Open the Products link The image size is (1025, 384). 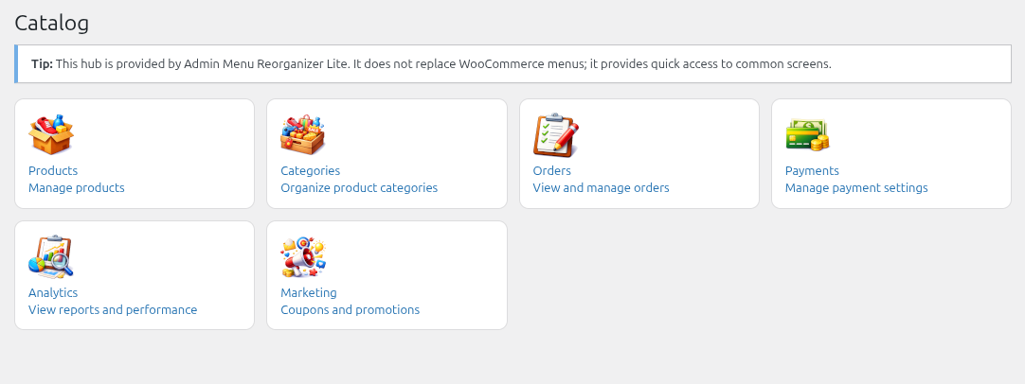tap(53, 171)
